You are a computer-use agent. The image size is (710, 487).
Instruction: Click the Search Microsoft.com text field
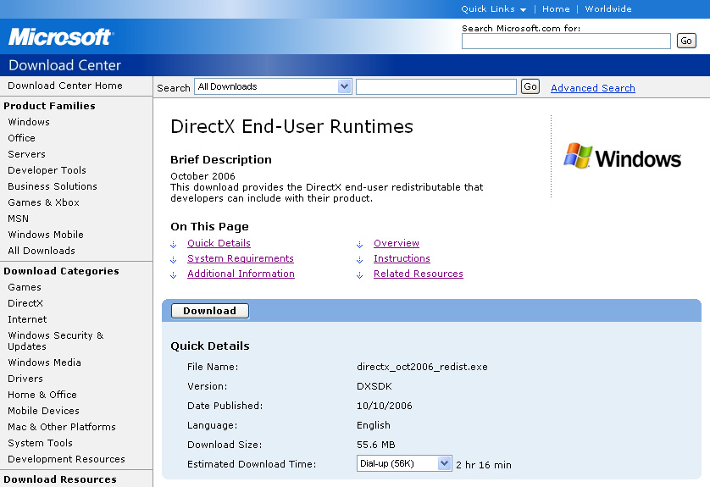click(x=566, y=41)
